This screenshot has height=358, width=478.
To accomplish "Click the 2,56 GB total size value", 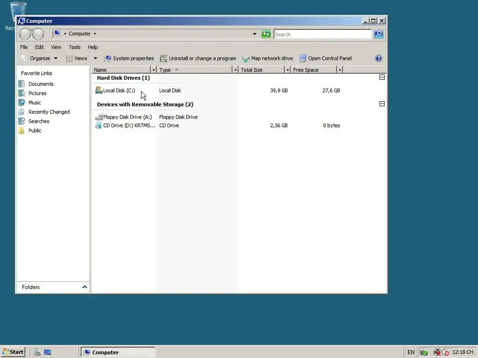I will tap(279, 125).
